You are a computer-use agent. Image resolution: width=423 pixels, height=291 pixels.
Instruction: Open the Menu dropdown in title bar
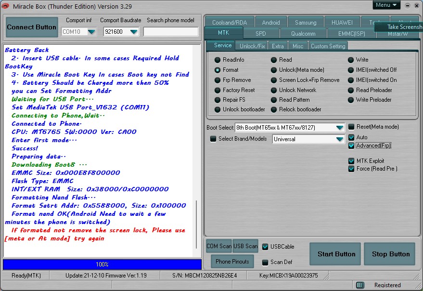386,5
